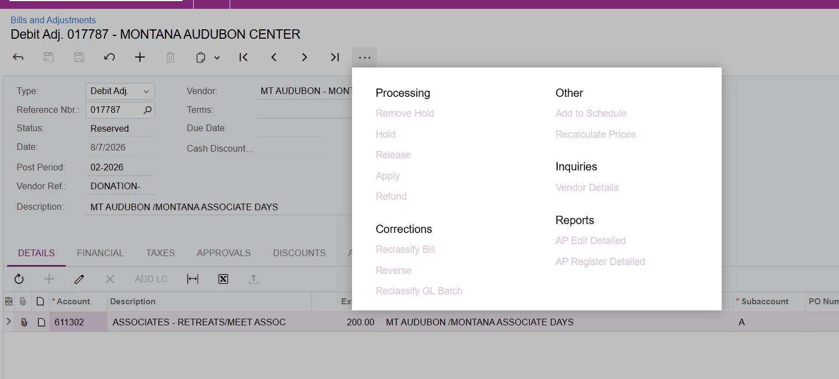This screenshot has width=839, height=379.
Task: Select the DETAILS tab
Action: 37,253
